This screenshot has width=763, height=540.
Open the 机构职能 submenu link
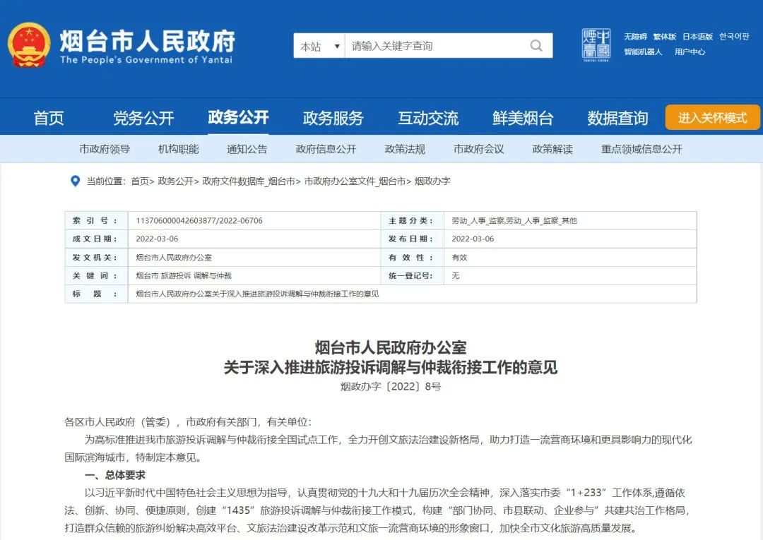coord(179,149)
